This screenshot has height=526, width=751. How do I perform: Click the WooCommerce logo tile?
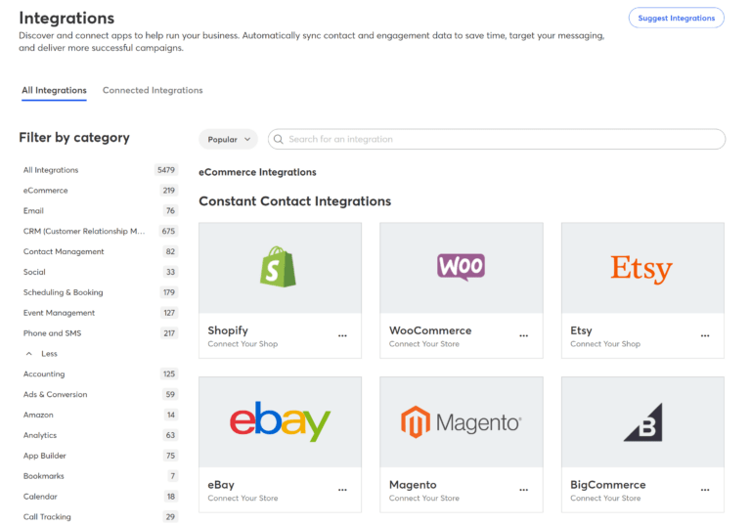pyautogui.click(x=461, y=267)
